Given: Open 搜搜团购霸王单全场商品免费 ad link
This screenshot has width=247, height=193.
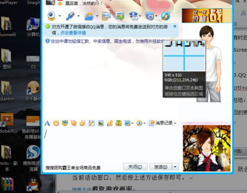Looking at the screenshot, I should click(x=73, y=168).
